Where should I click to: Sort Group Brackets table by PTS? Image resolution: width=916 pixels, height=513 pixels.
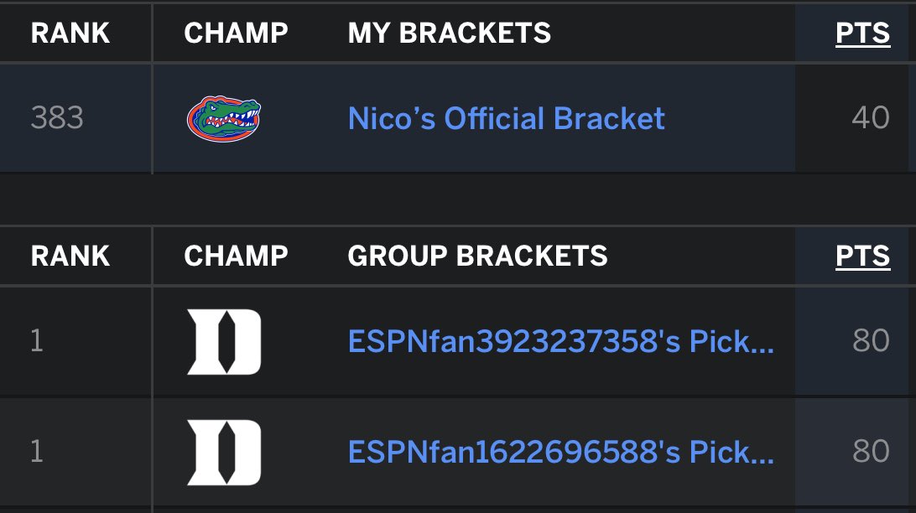(862, 255)
